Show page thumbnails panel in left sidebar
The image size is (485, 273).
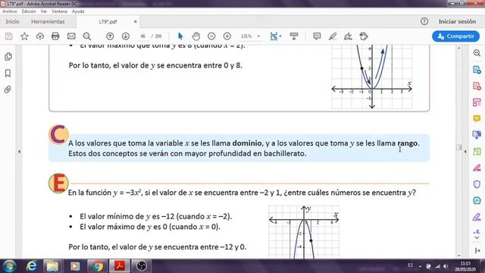coord(8,56)
